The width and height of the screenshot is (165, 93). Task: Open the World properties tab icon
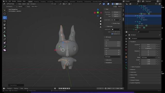click(126, 50)
